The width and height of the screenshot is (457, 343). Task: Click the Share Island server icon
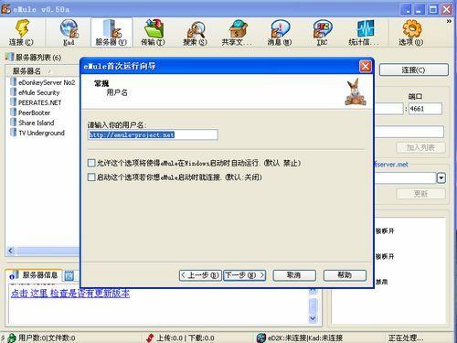coord(14,123)
